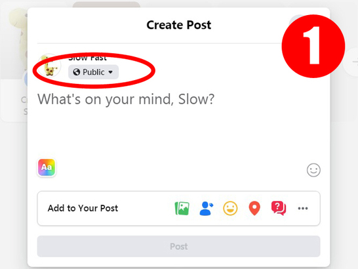Open the colorful Aa background picker
The height and width of the screenshot is (269, 358).
(47, 167)
